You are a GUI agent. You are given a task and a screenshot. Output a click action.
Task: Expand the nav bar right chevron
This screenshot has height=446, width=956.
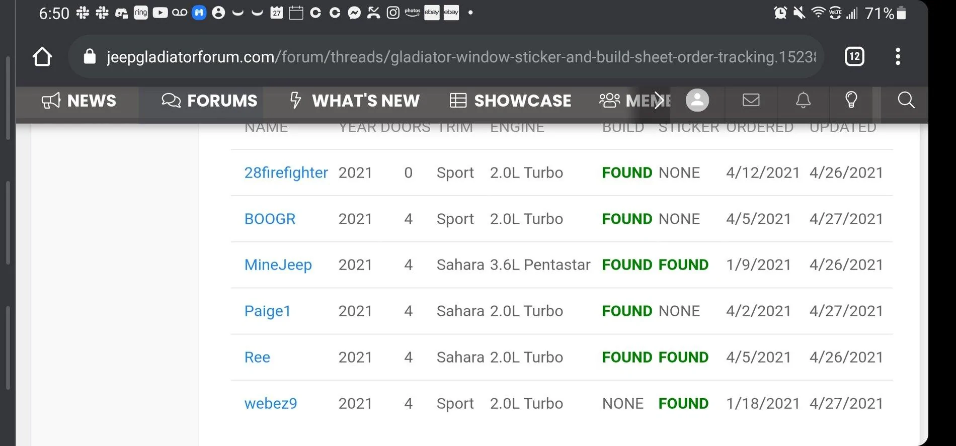coord(659,101)
